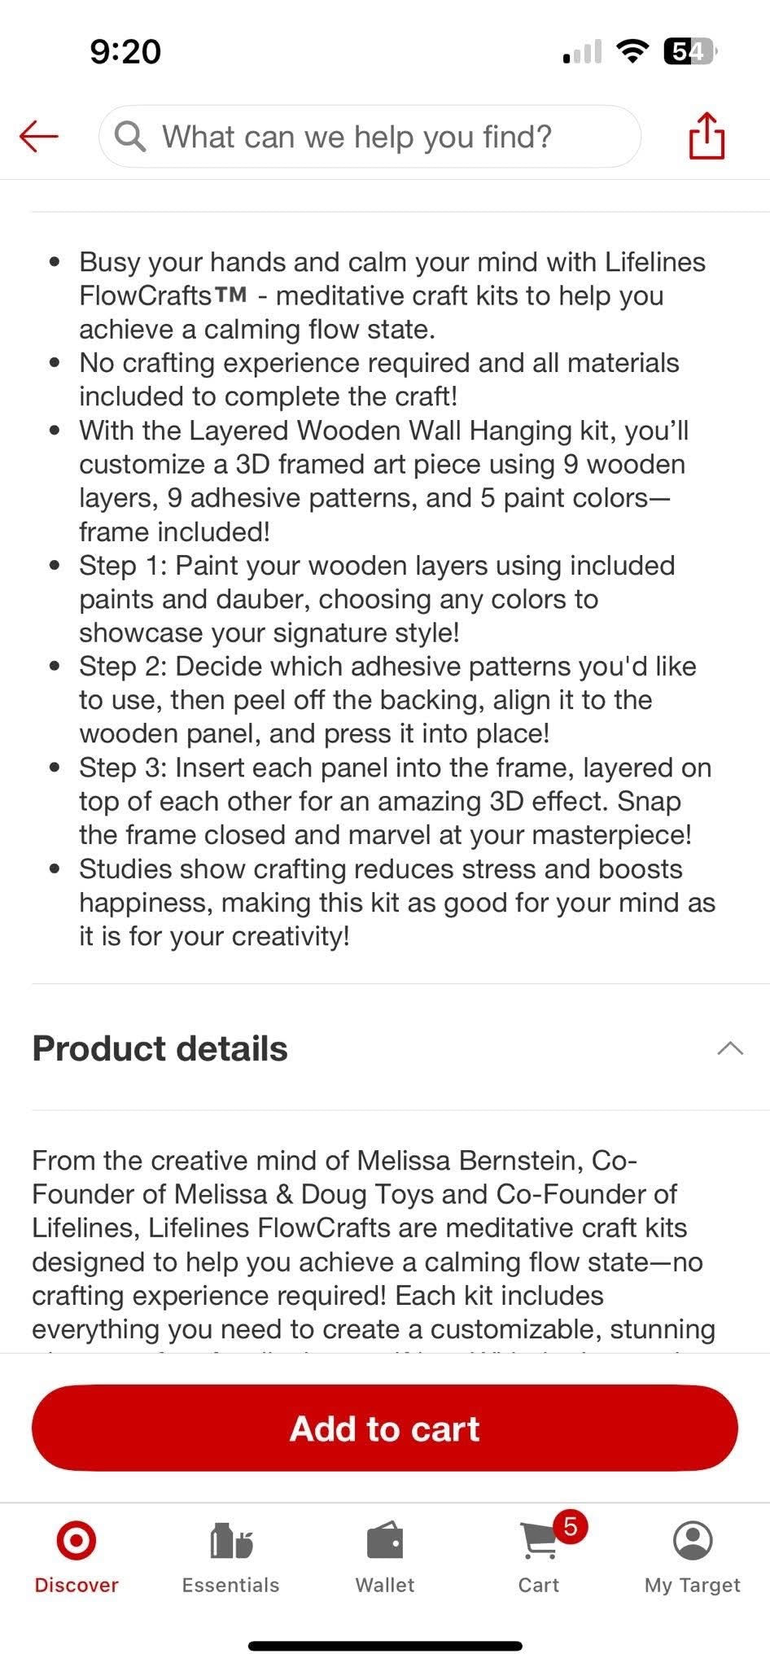
Task: Open the Wallet tab icon
Action: pos(385,1540)
